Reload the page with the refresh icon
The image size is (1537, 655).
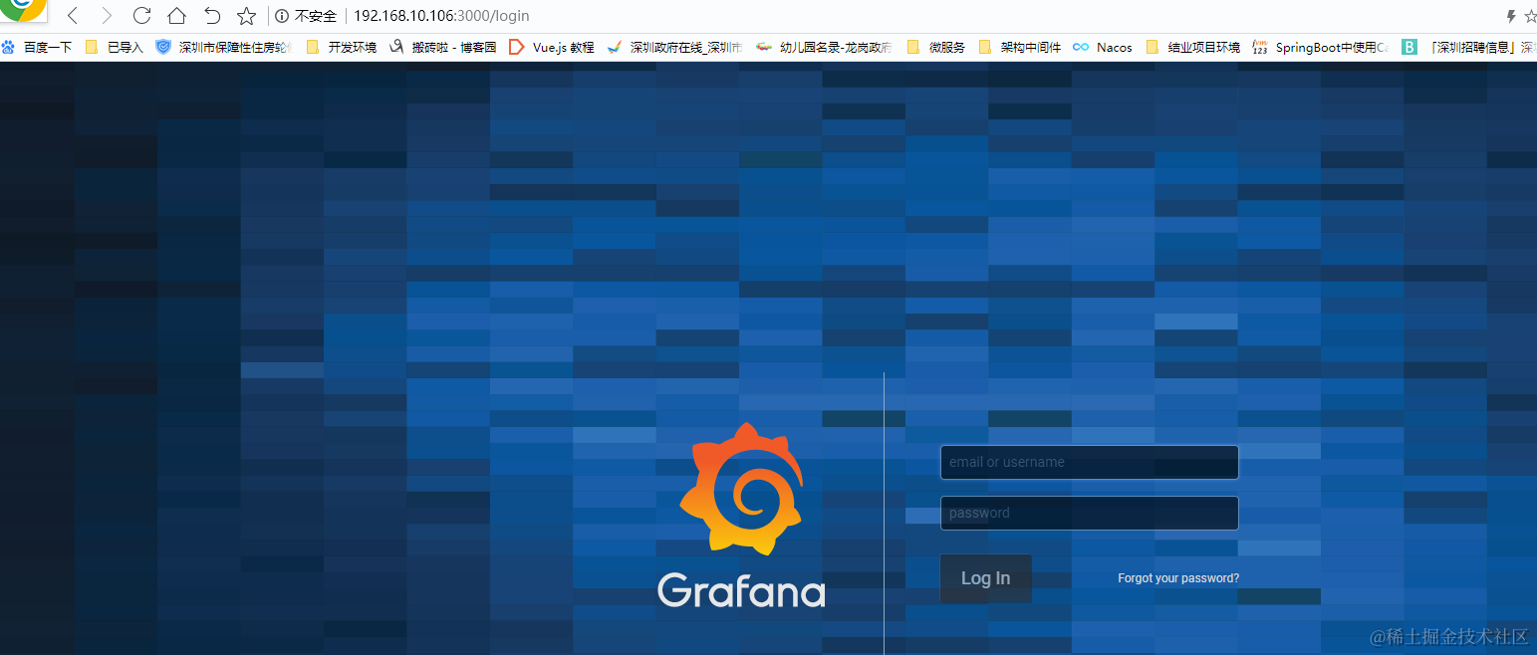pyautogui.click(x=141, y=16)
